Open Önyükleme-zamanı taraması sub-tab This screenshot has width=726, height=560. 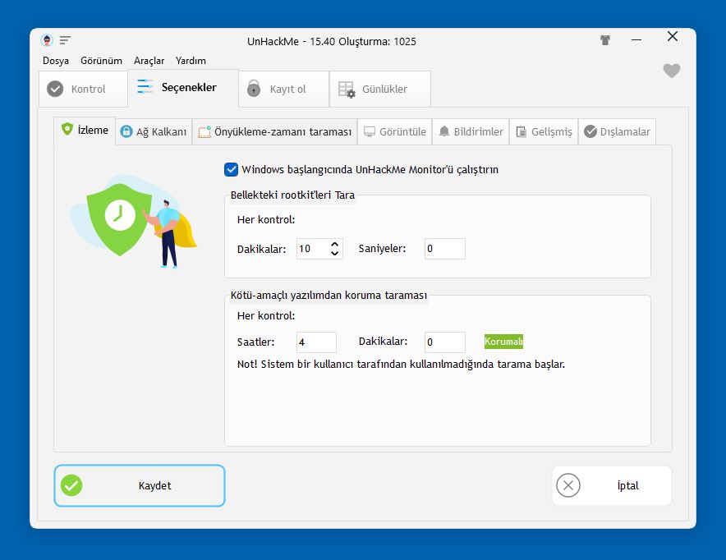pyautogui.click(x=275, y=132)
